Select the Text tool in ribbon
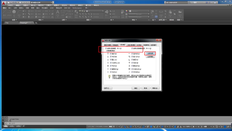This screenshot has width=232, height=131. 58,13
